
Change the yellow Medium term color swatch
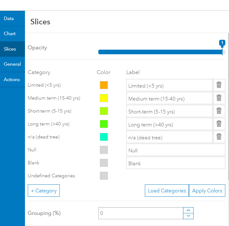pyautogui.click(x=104, y=98)
